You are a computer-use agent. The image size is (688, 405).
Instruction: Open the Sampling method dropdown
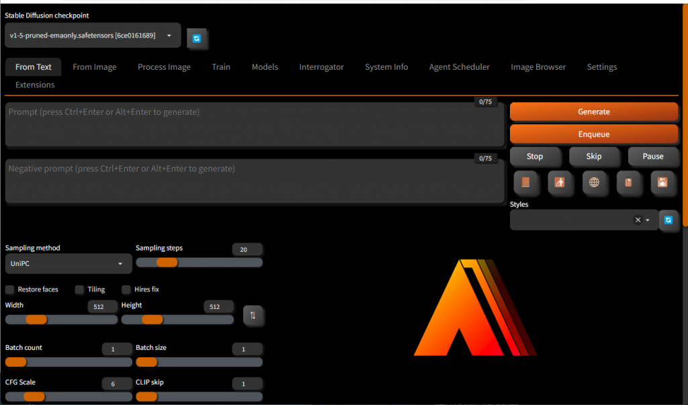[x=69, y=263]
